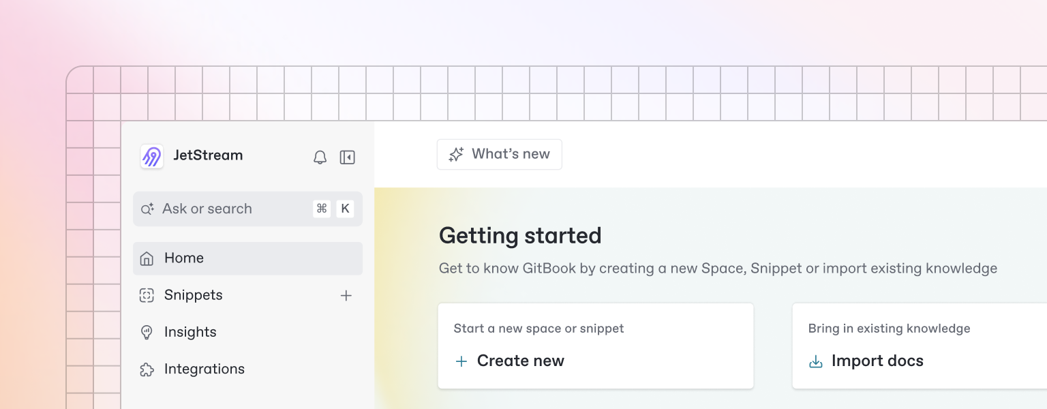The width and height of the screenshot is (1047, 409).
Task: Click the Insights lightbulb icon
Action: [x=147, y=332]
